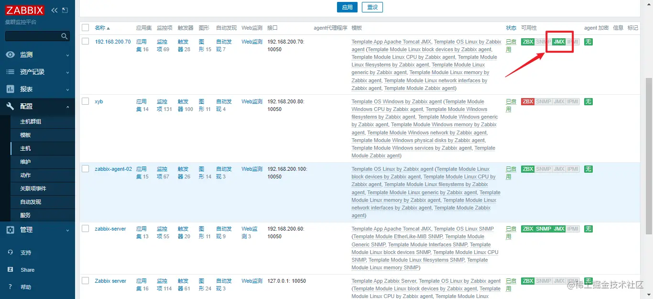Click JMX badge for zabbix-server
653x299 pixels.
pos(559,229)
